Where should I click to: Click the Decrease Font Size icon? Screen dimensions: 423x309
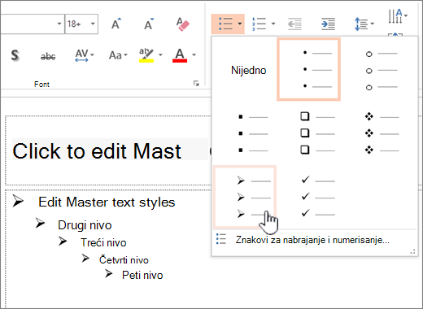pos(149,24)
